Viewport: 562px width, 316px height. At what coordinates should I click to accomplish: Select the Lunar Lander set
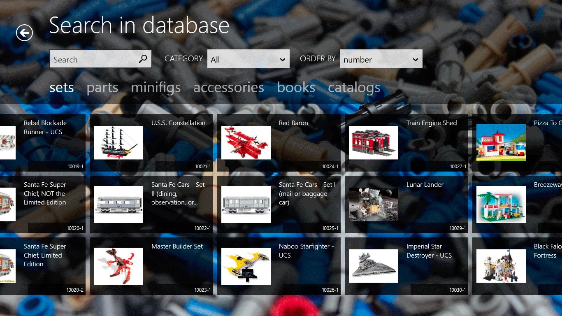coord(406,204)
